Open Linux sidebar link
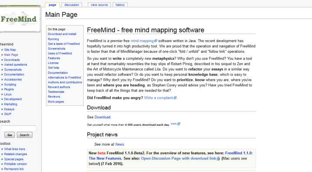The image size is (312, 172). 8,94
